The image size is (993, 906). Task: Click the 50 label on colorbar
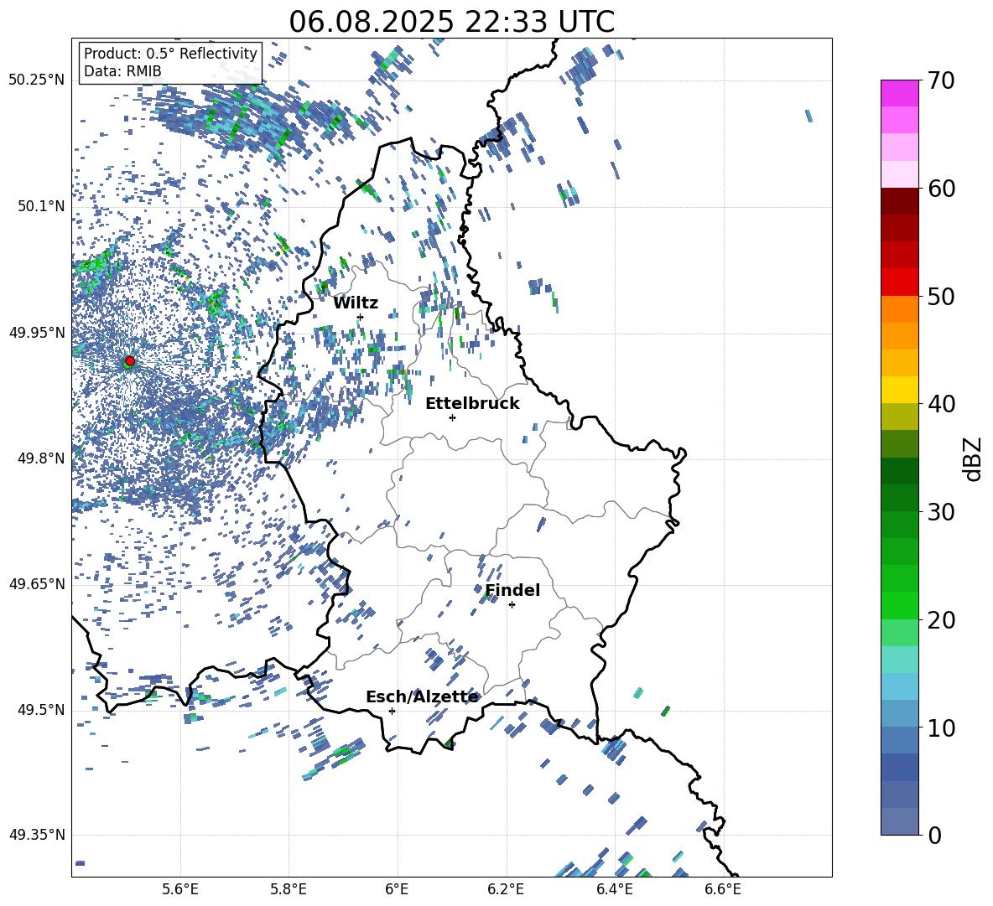(x=941, y=296)
